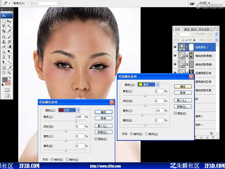The image size is (225, 169).
Task: Toggle Quick Mask mode
Action: tap(6, 90)
